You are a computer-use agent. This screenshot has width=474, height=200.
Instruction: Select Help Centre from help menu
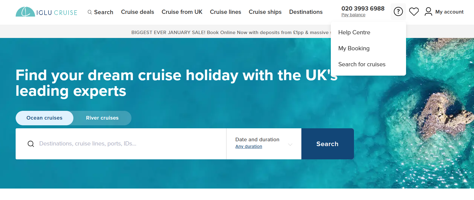[354, 33]
